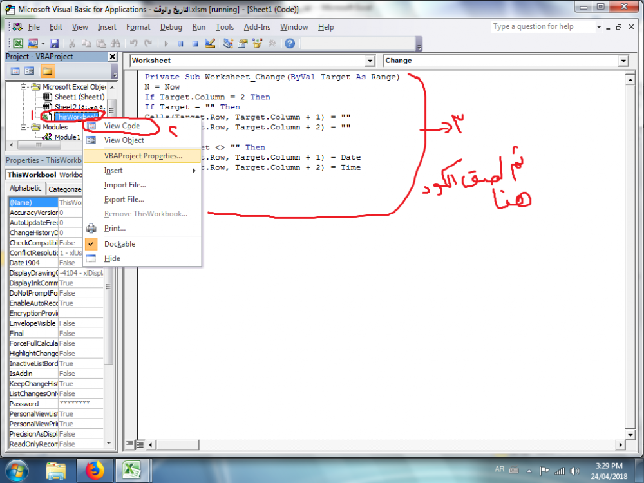Click the Paste toolbar icon
Image resolution: width=644 pixels, height=483 pixels.
(x=100, y=43)
